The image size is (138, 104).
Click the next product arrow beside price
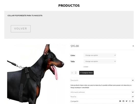(133, 46)
